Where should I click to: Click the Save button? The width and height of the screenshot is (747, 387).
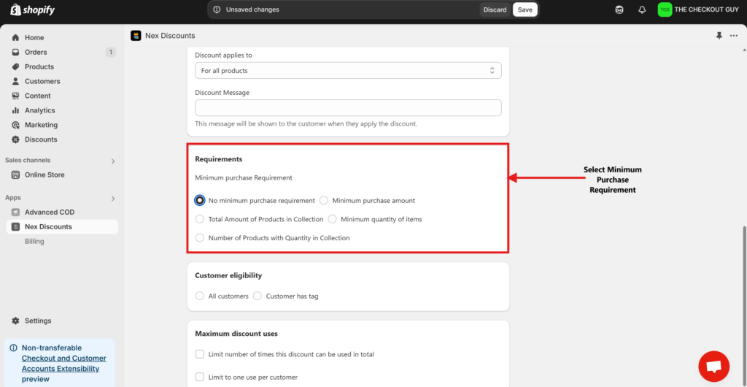click(525, 9)
